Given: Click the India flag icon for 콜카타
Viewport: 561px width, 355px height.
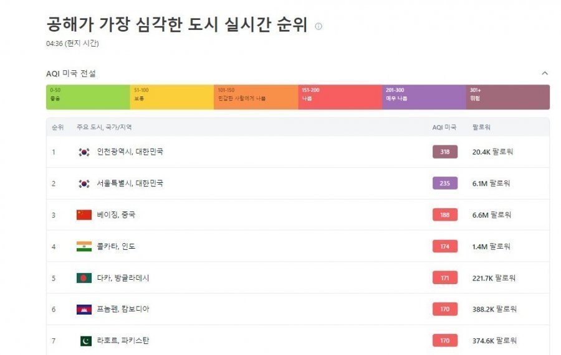Looking at the screenshot, I should click(x=84, y=247).
